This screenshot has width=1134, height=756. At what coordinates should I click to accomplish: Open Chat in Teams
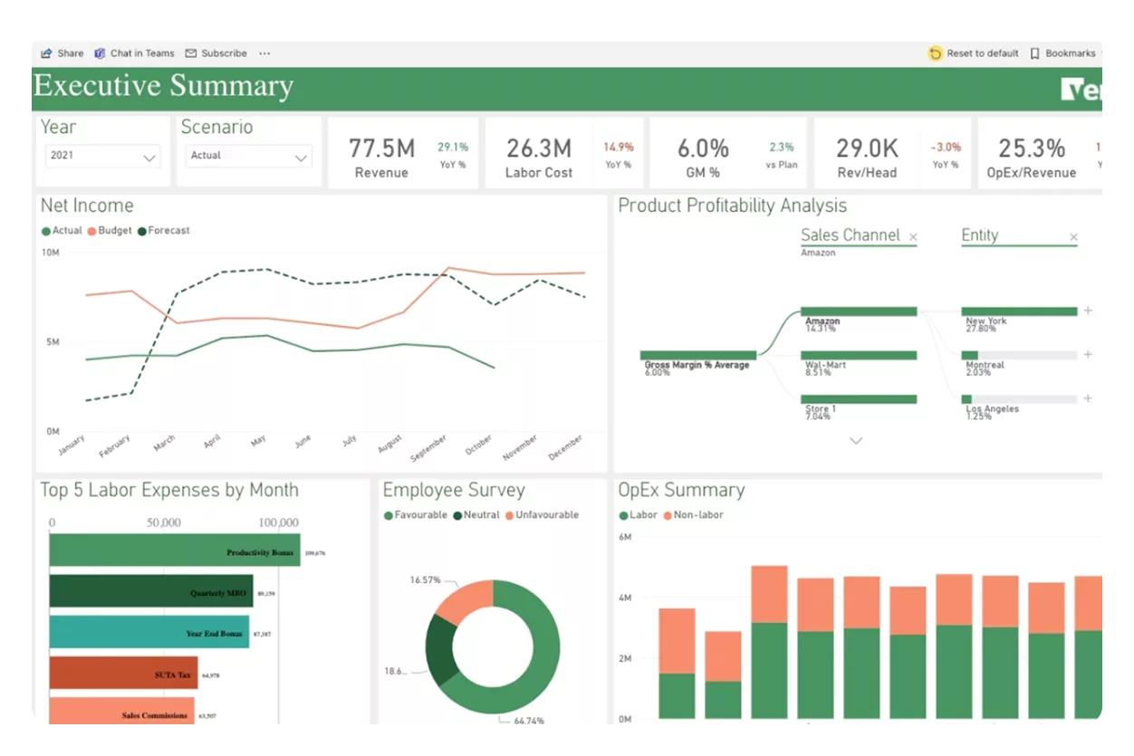click(x=134, y=53)
